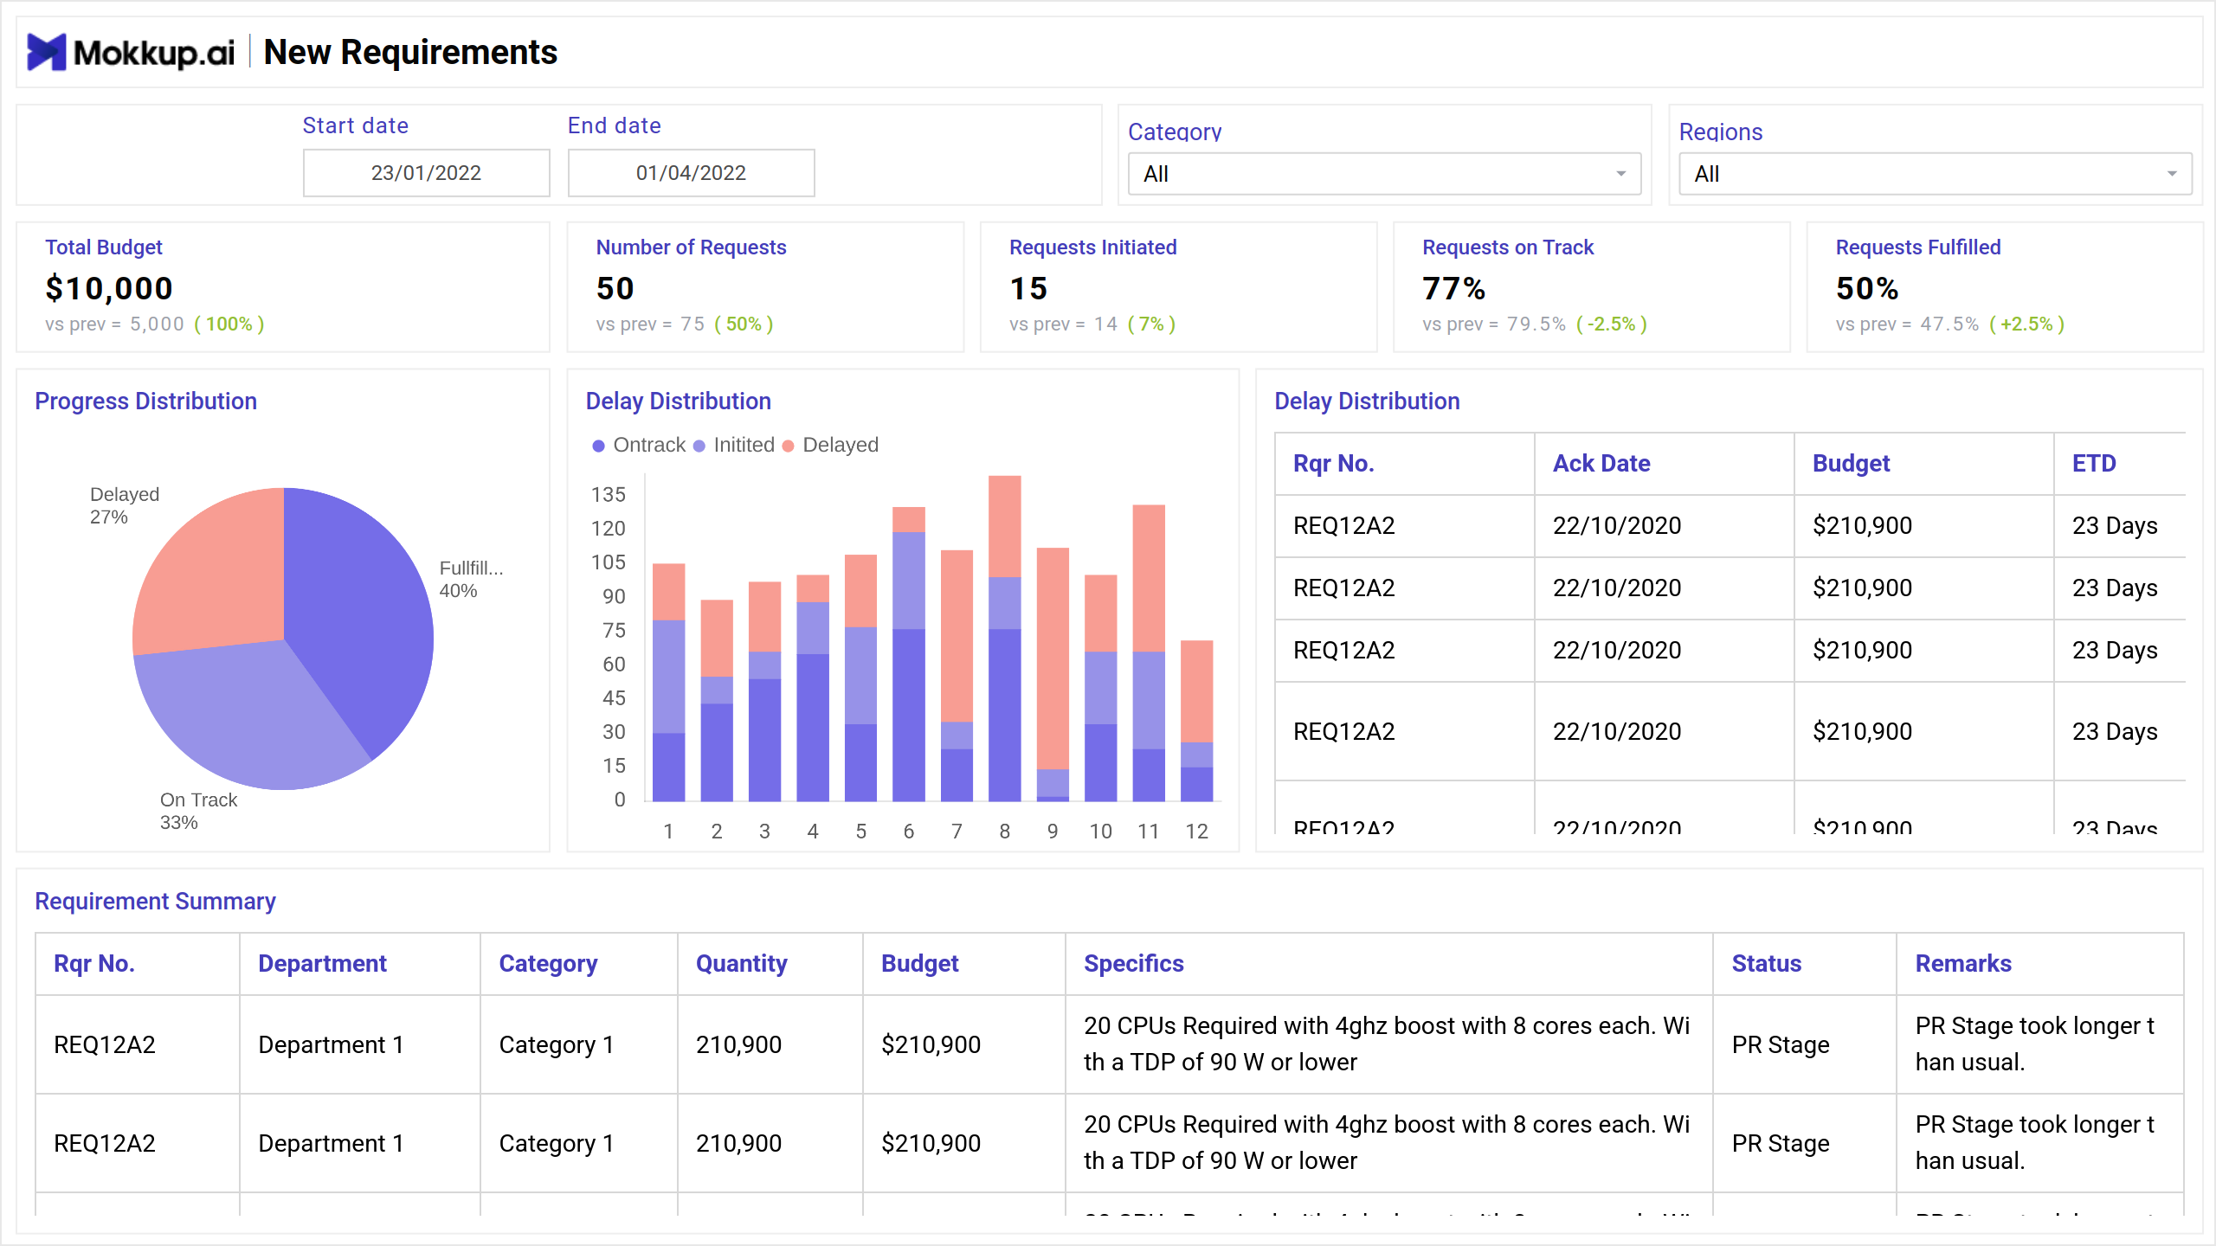Screen dimensions: 2216x1246
Task: Click first row REQ12A2 in Delay table
Action: (x=1344, y=526)
